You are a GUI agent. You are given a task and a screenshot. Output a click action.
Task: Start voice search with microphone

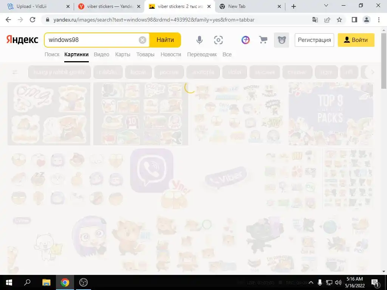coord(200,40)
